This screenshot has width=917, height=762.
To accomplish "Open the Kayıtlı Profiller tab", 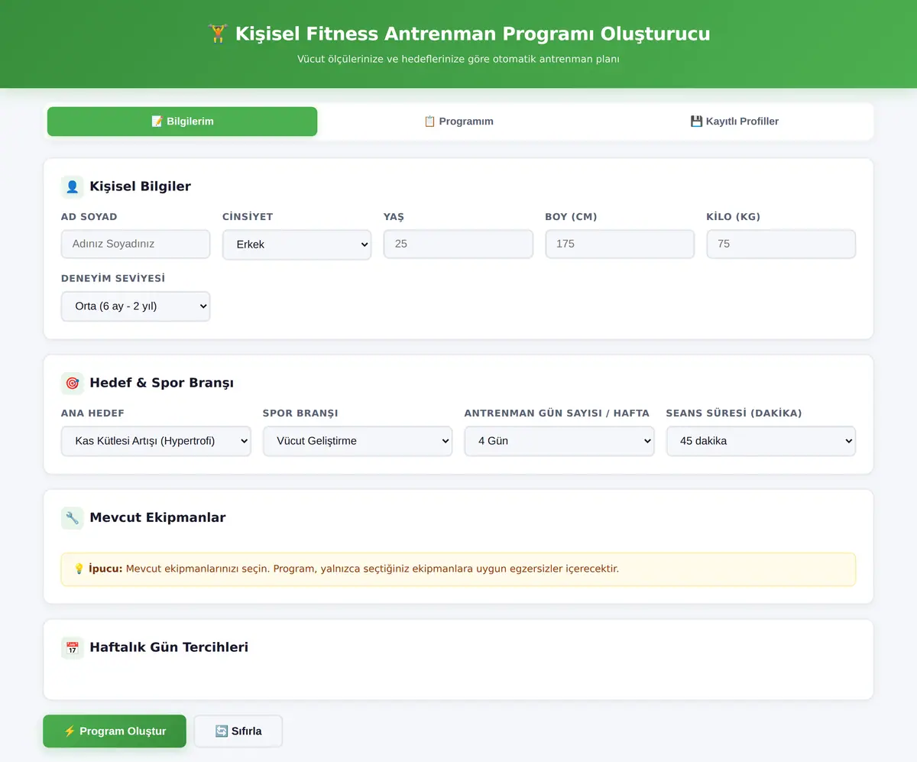I will [x=734, y=122].
